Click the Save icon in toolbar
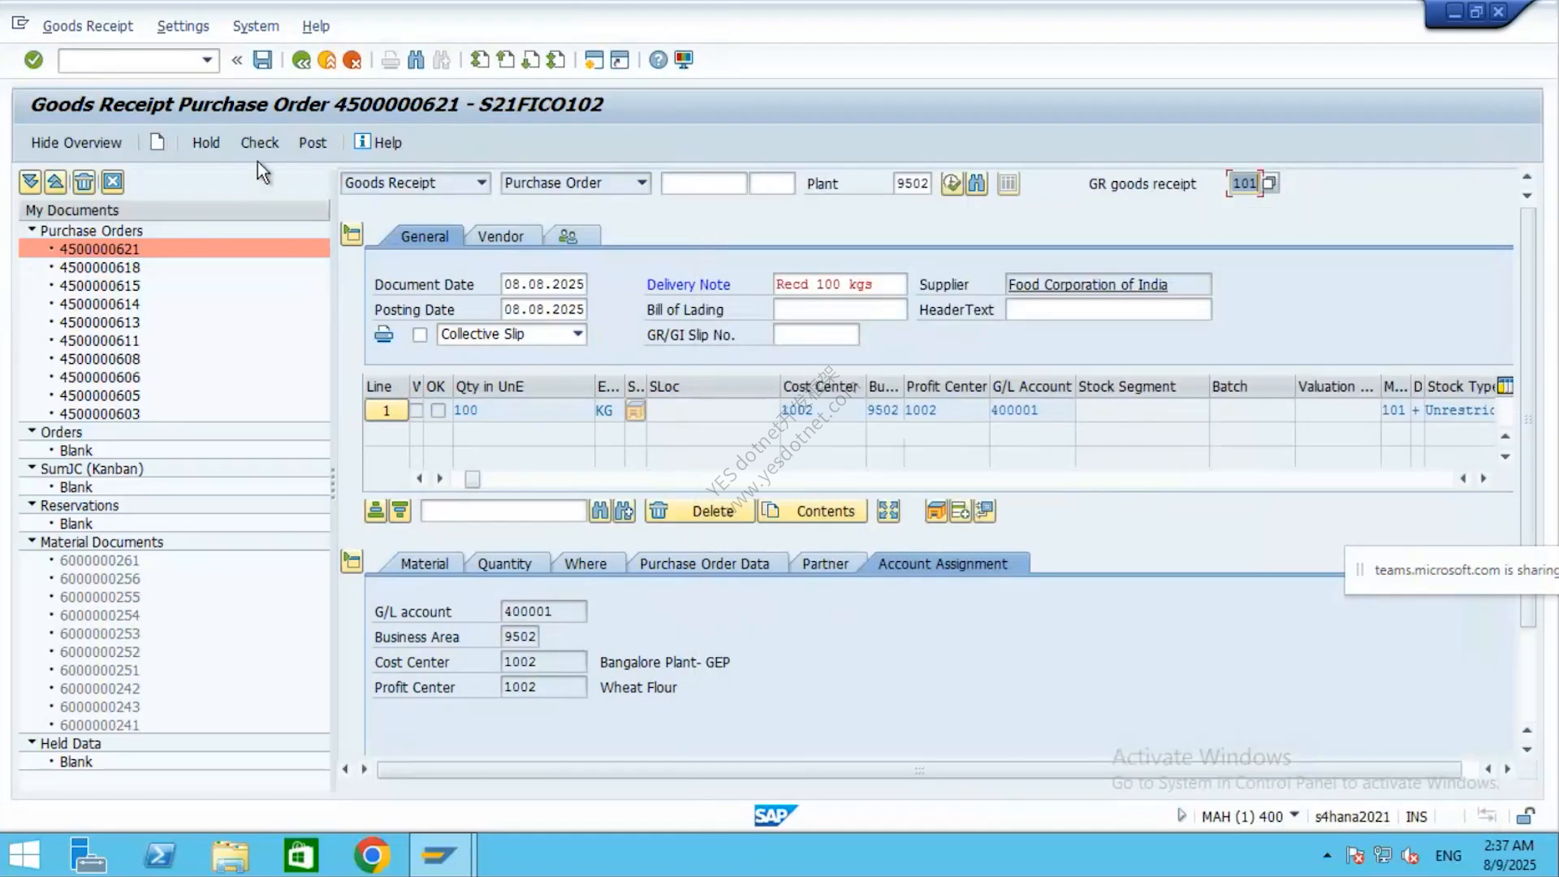The width and height of the screenshot is (1559, 877). point(262,60)
